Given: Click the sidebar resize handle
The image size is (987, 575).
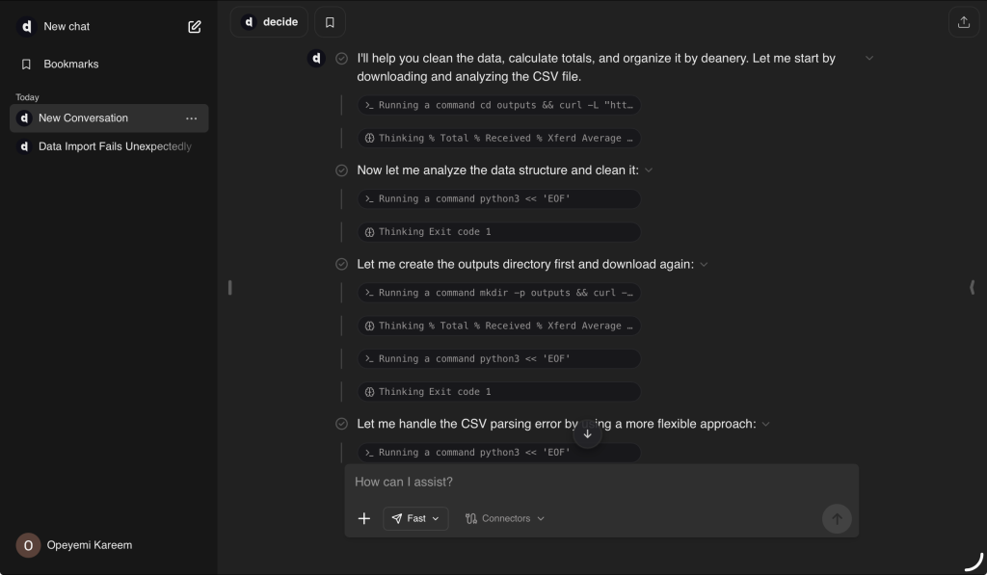Looking at the screenshot, I should coord(229,287).
